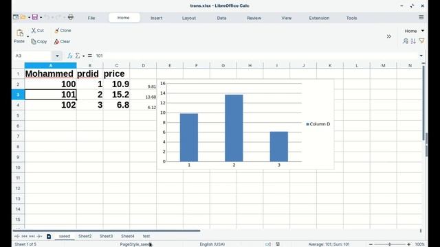This screenshot has height=247, width=440.
Task: Click the Average; Sum status field
Action: (x=329, y=244)
